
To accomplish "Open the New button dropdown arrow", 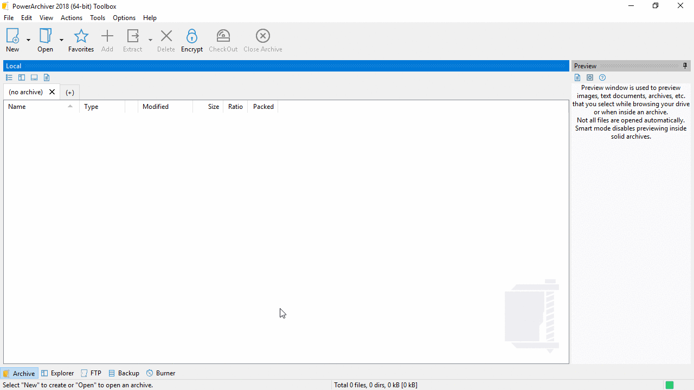I will point(28,39).
